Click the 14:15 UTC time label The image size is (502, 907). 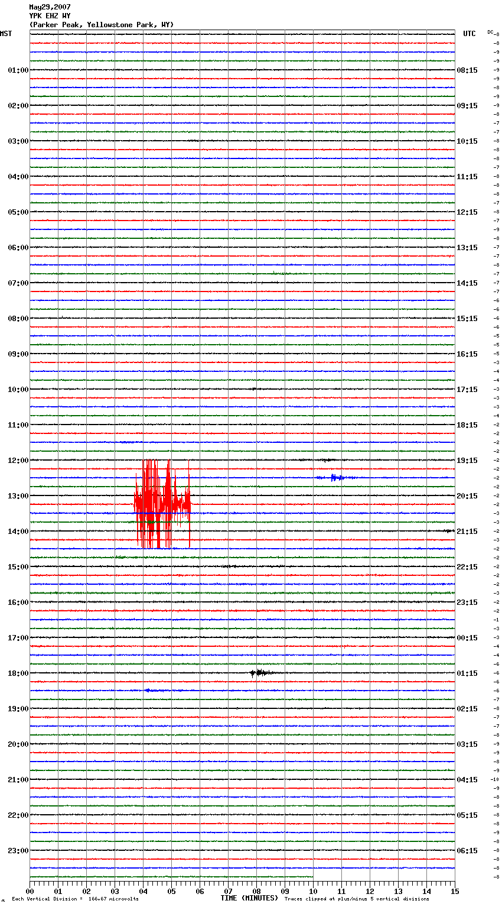(x=467, y=283)
